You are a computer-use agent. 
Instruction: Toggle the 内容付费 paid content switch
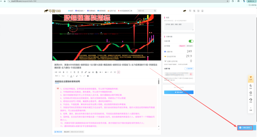point(191,41)
